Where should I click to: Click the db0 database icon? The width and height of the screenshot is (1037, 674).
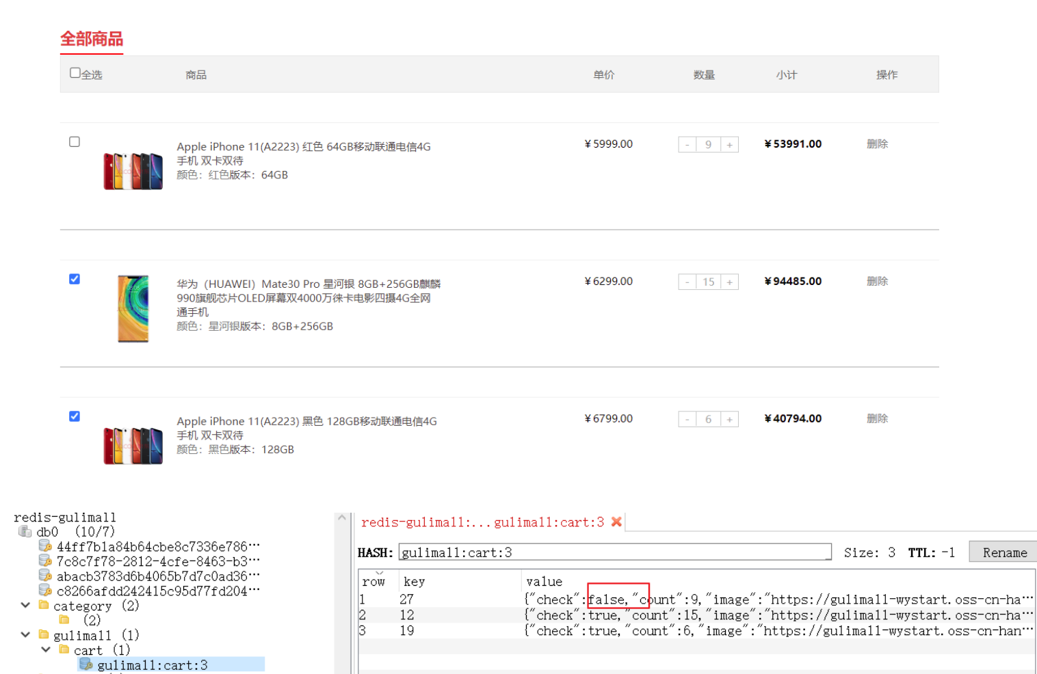[x=25, y=531]
